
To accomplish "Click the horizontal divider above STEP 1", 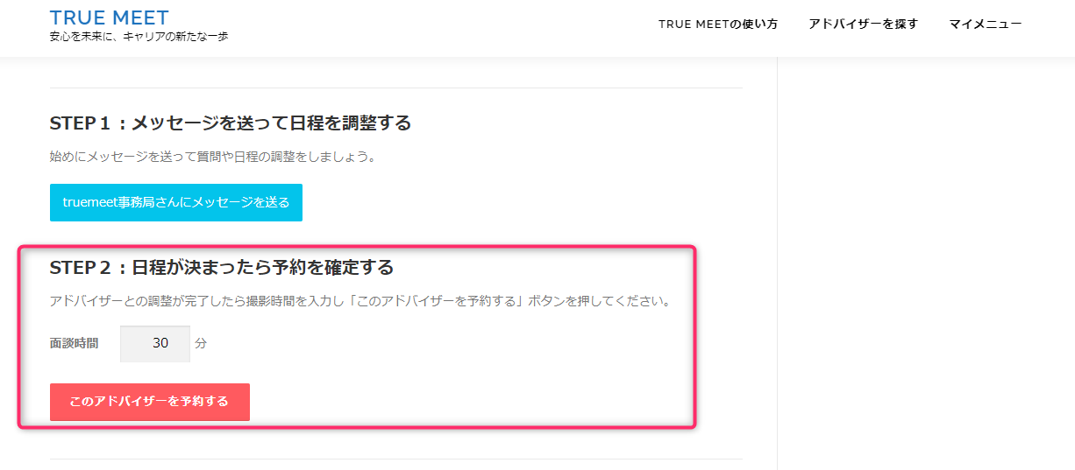I will pos(396,88).
